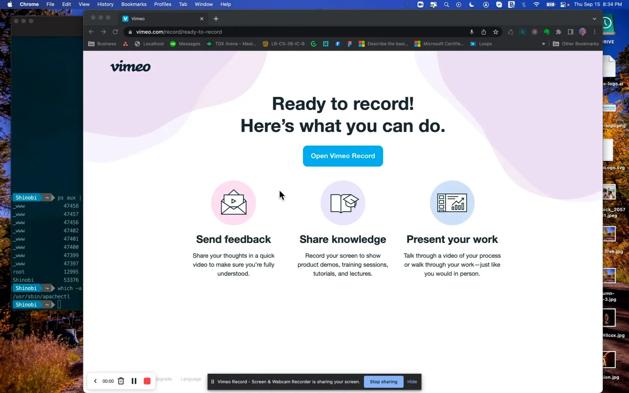Open the Business bookmarks folder
The height and width of the screenshot is (393, 629).
click(102, 44)
